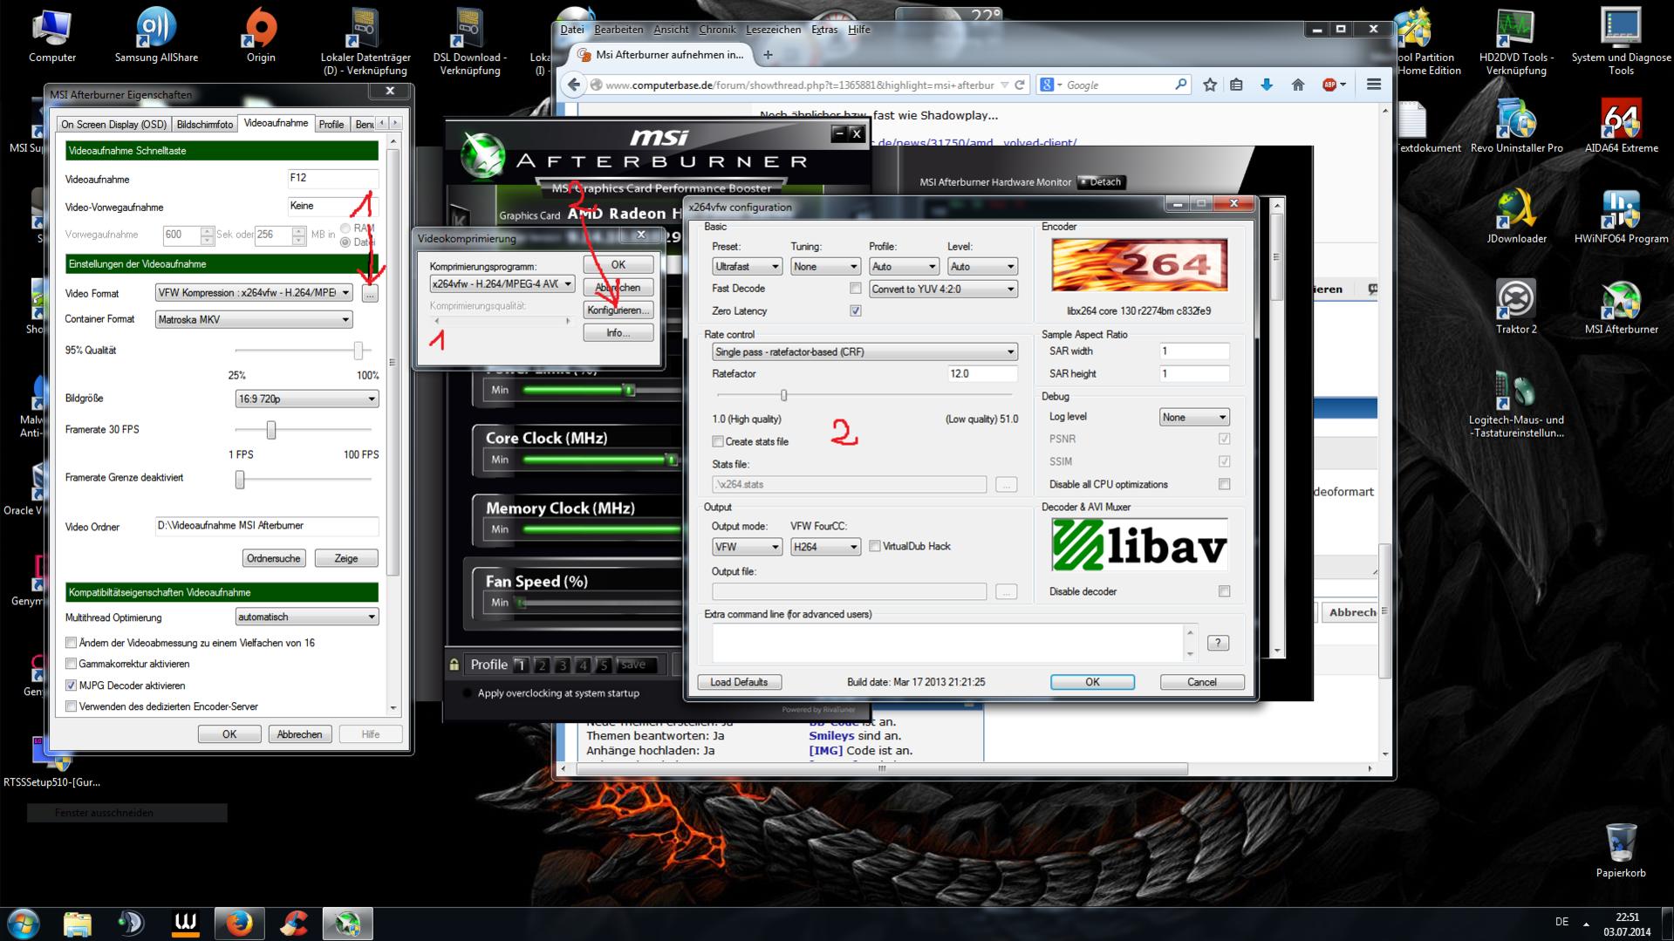Viewport: 1674px width, 941px height.
Task: Launch MSI Afterburner desktop shortcut
Action: pos(1621,306)
